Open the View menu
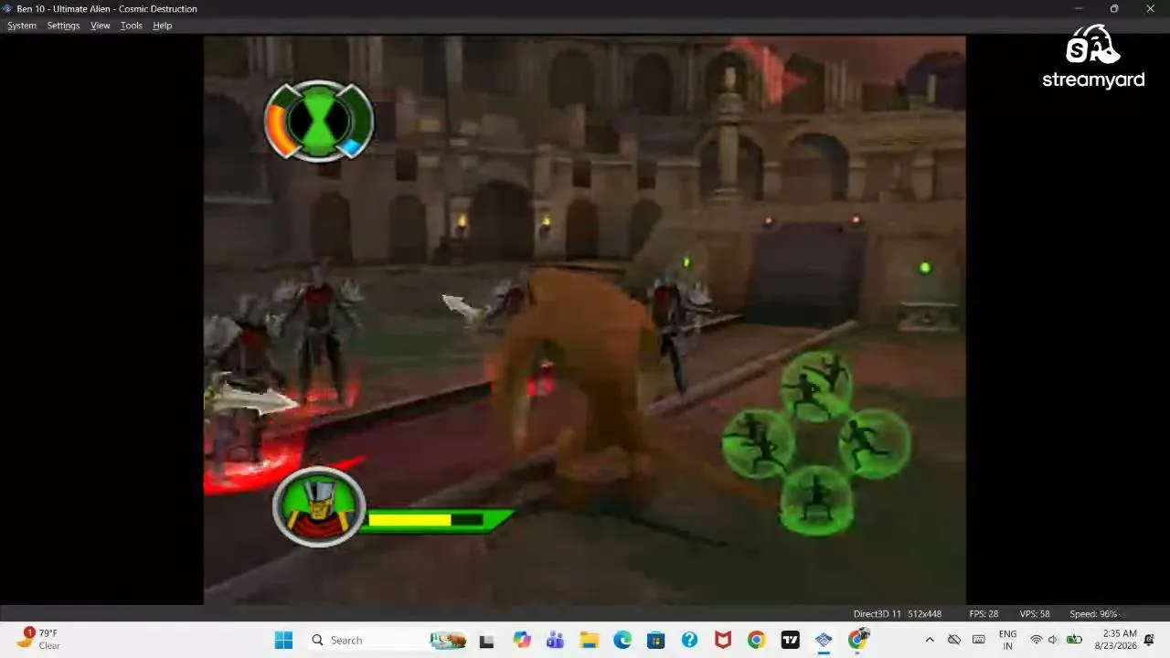The height and width of the screenshot is (658, 1170). pos(101,26)
